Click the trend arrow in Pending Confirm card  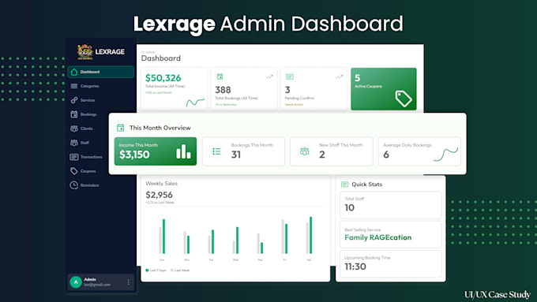point(339,76)
